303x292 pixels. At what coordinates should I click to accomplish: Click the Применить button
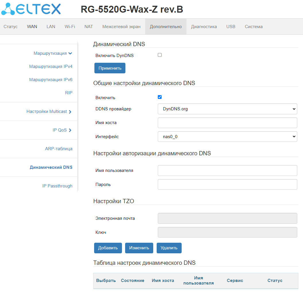[x=110, y=68]
